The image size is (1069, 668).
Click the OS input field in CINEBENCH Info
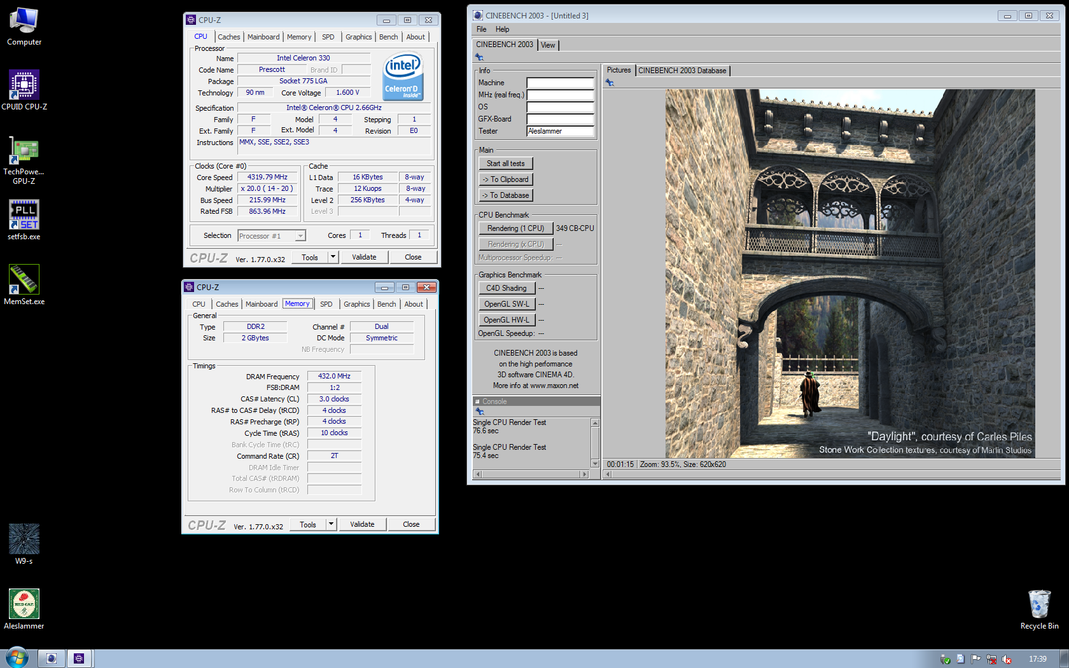click(561, 107)
